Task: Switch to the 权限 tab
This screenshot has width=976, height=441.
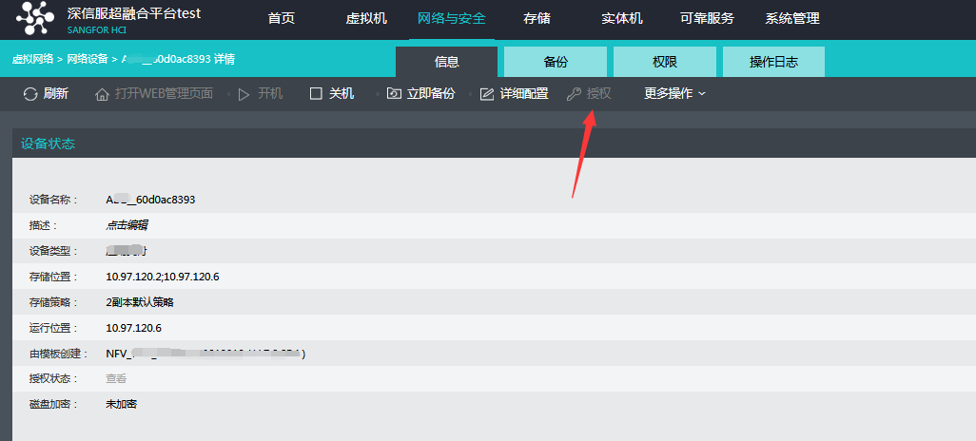Action: click(664, 63)
